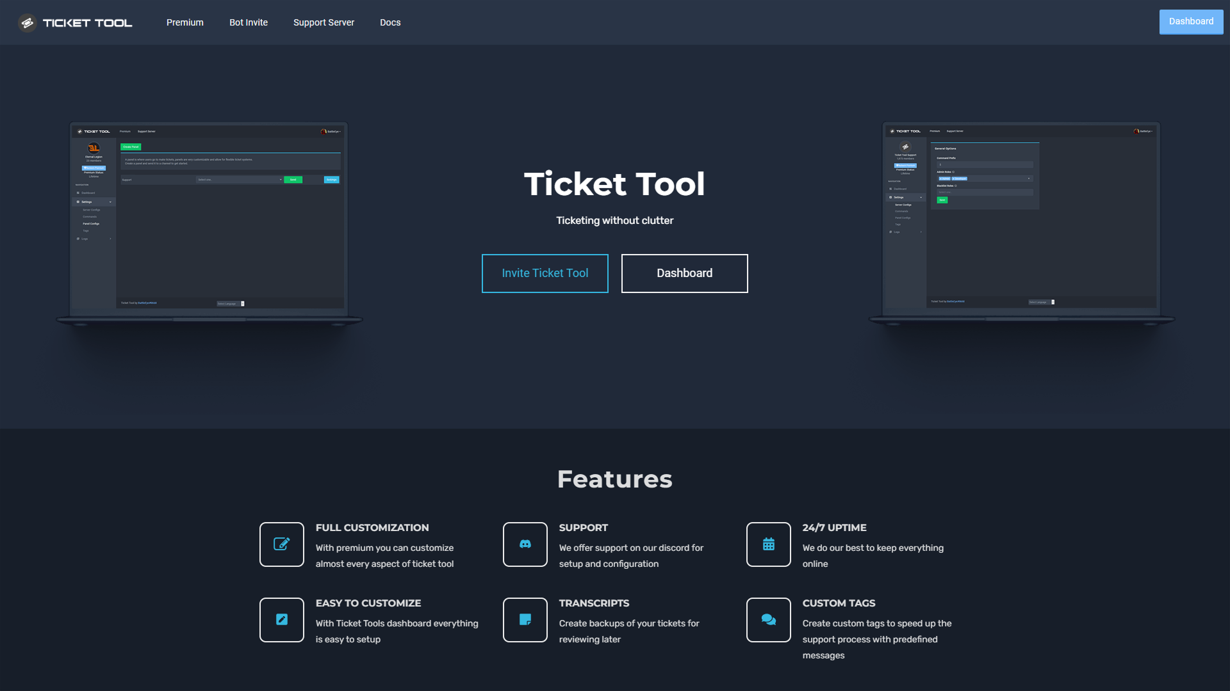Image resolution: width=1230 pixels, height=691 pixels.
Task: Click the Ticket Tool logo in the navbar
Action: coord(74,22)
